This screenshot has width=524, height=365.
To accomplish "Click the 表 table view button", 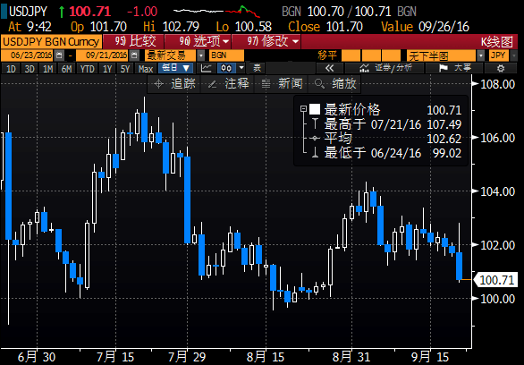I will [x=257, y=69].
